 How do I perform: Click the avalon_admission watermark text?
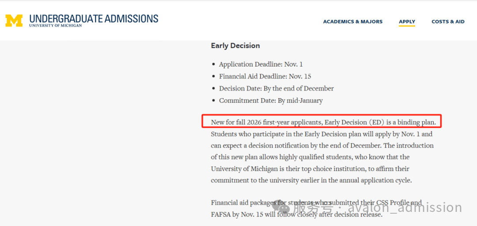(405, 207)
